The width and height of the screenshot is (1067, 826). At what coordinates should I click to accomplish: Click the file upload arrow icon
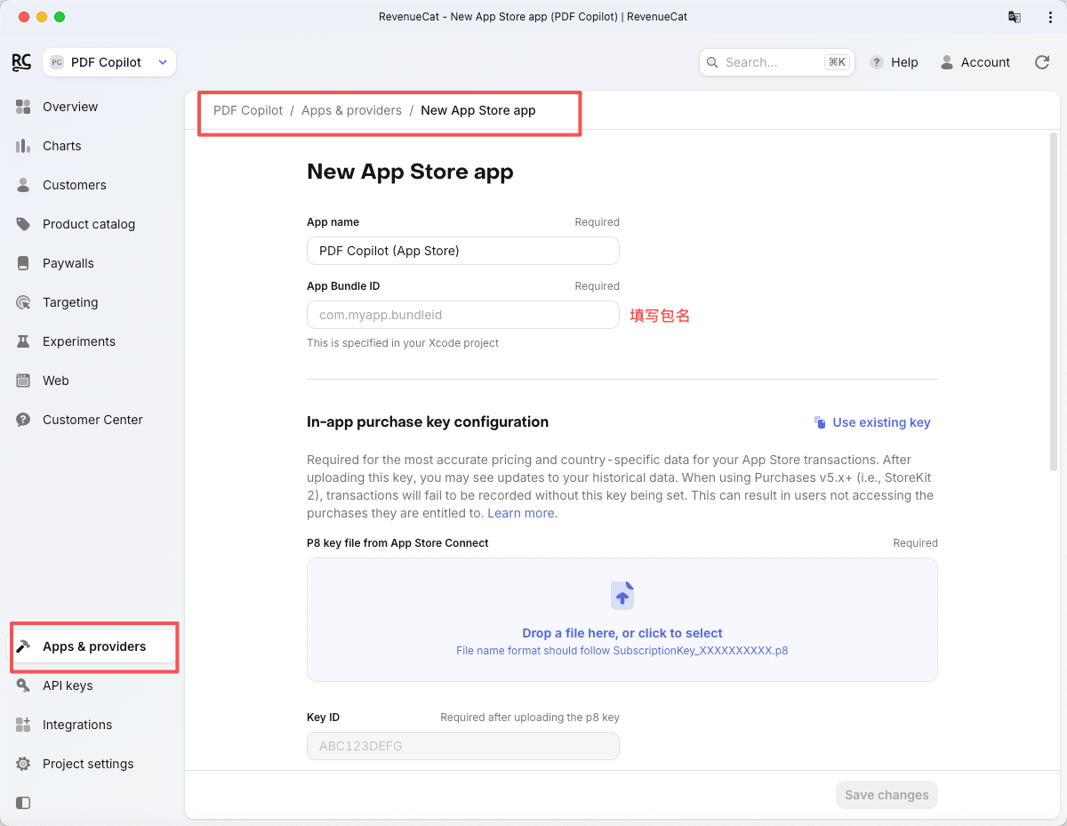622,595
